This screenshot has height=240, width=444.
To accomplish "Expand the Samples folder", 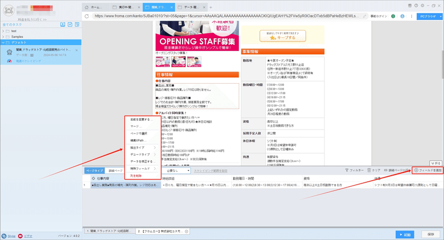I will tap(3, 37).
